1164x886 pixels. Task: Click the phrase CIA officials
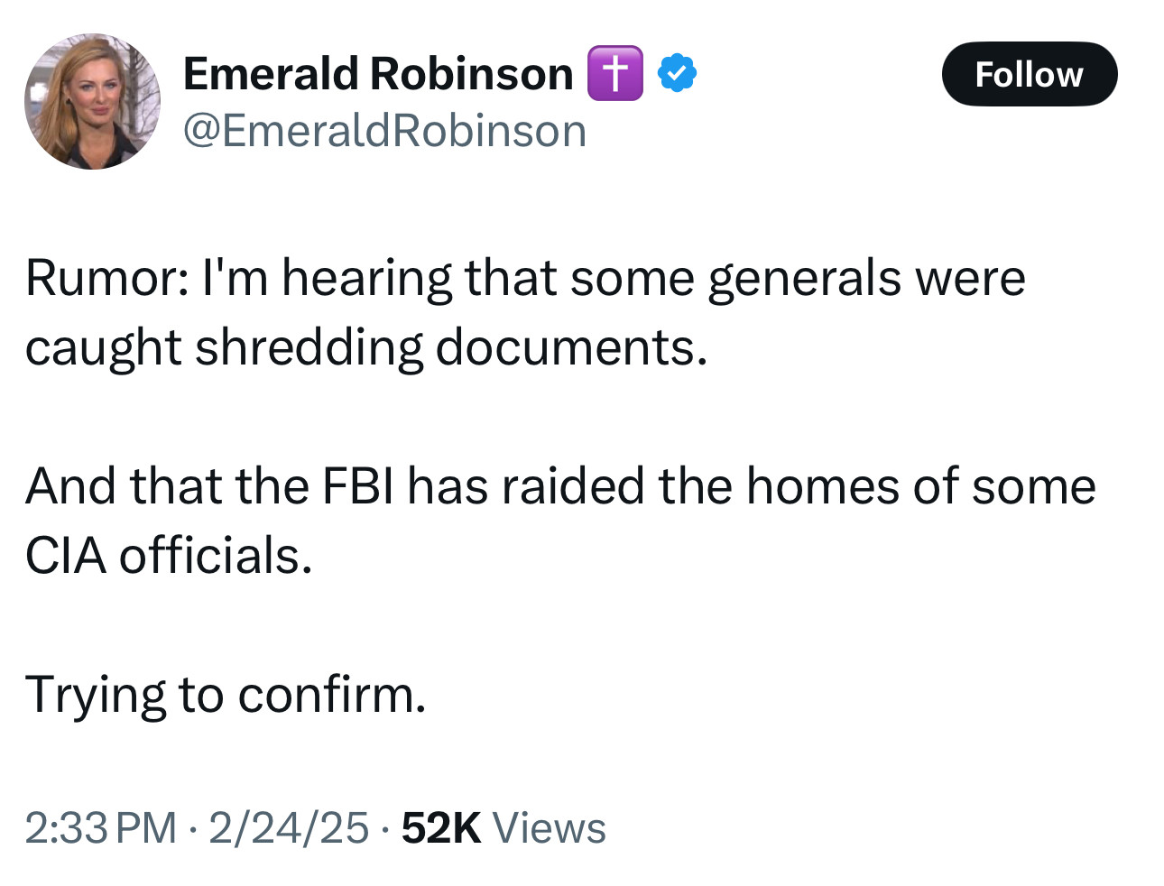point(169,555)
